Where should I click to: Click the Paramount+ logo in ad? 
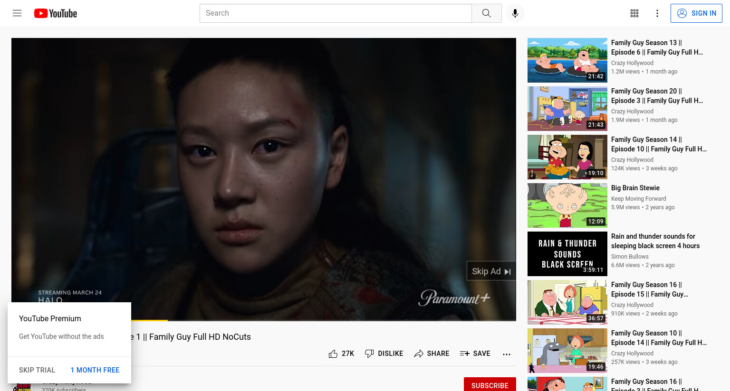[x=454, y=298]
